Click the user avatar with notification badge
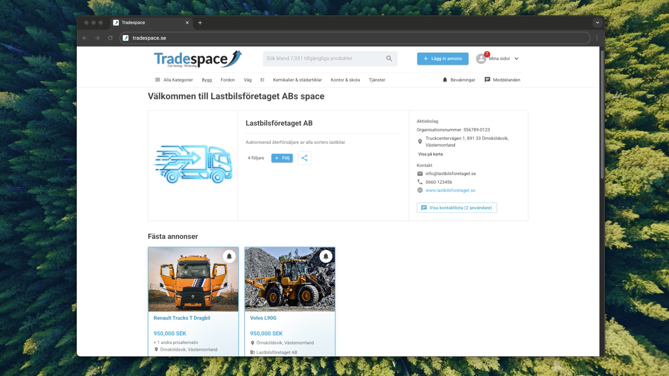669x376 pixels. tap(481, 58)
